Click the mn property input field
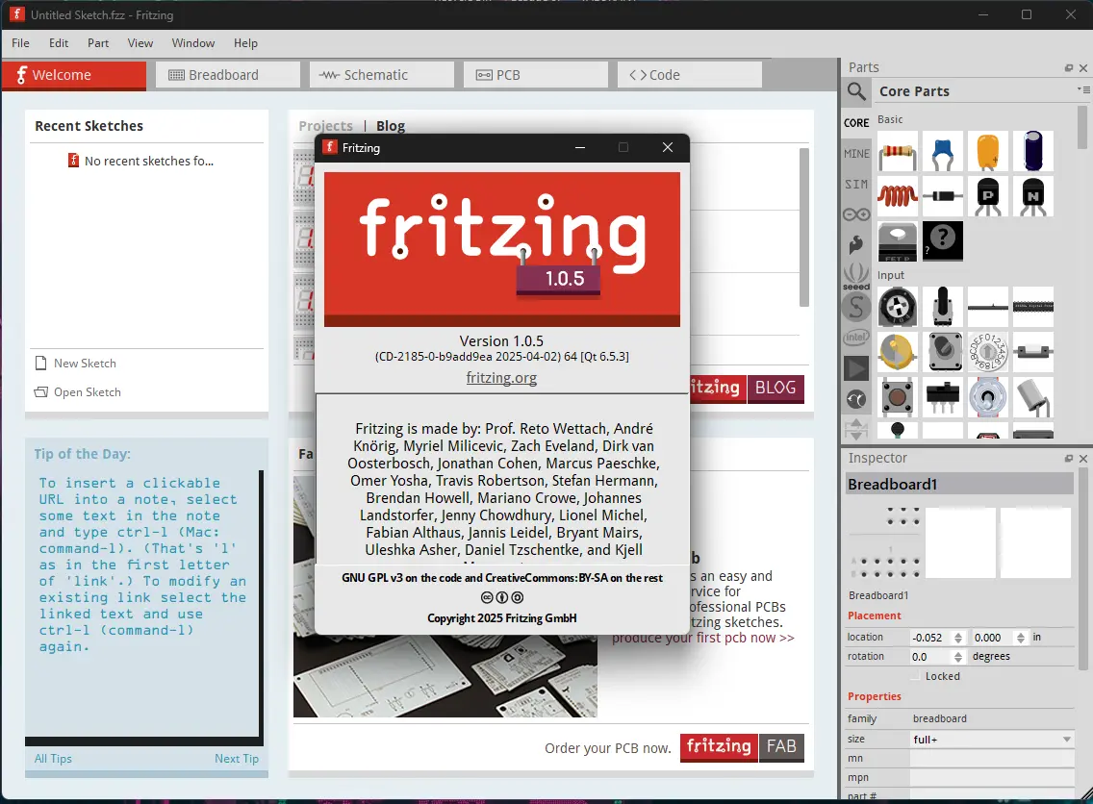1093x804 pixels. tap(992, 759)
